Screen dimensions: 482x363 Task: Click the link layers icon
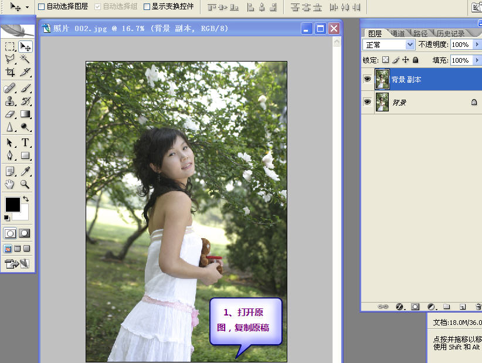[383, 307]
